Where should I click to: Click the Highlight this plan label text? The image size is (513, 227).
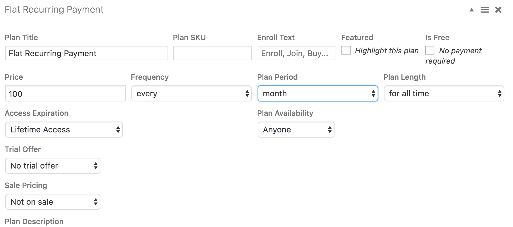pos(387,51)
